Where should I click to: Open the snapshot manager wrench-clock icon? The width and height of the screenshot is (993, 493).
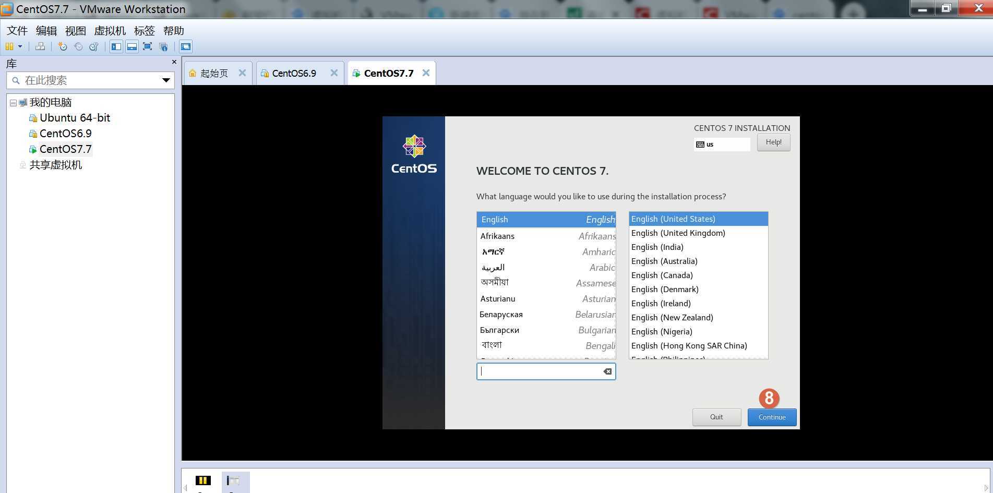coord(94,46)
